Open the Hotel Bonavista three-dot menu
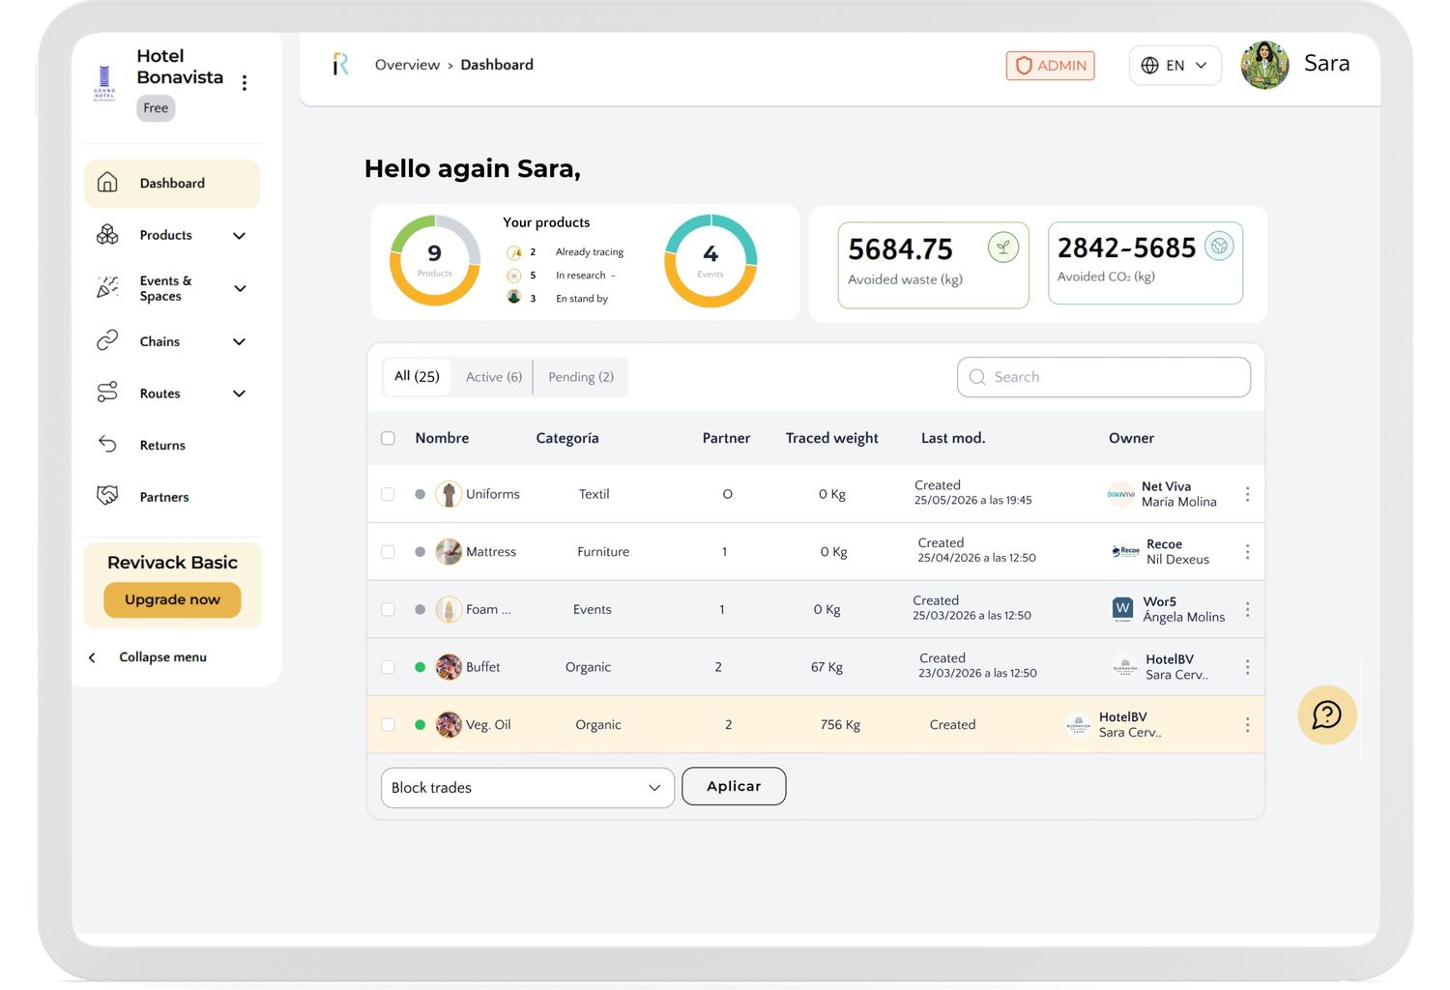Image resolution: width=1450 pixels, height=990 pixels. coord(245,83)
